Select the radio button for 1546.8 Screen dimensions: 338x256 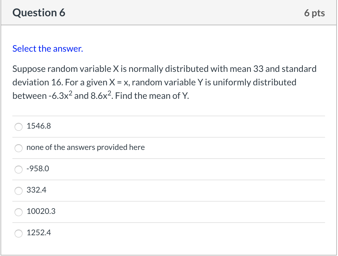[x=19, y=127]
